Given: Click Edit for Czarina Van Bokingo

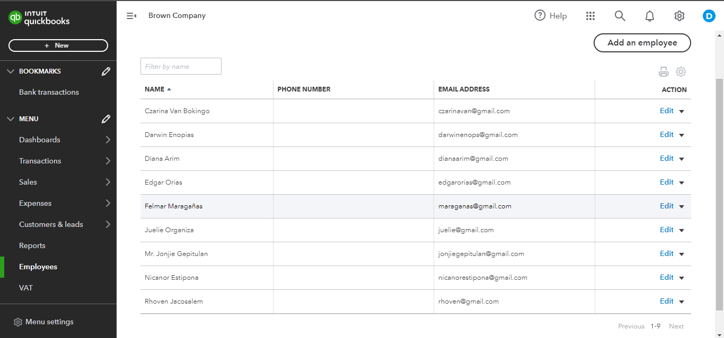Looking at the screenshot, I should pyautogui.click(x=666, y=111).
